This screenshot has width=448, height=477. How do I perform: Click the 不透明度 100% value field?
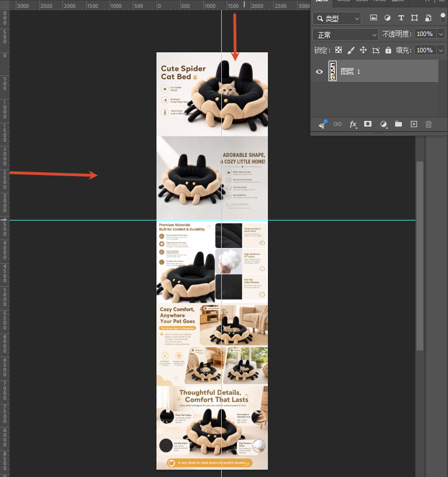(425, 34)
